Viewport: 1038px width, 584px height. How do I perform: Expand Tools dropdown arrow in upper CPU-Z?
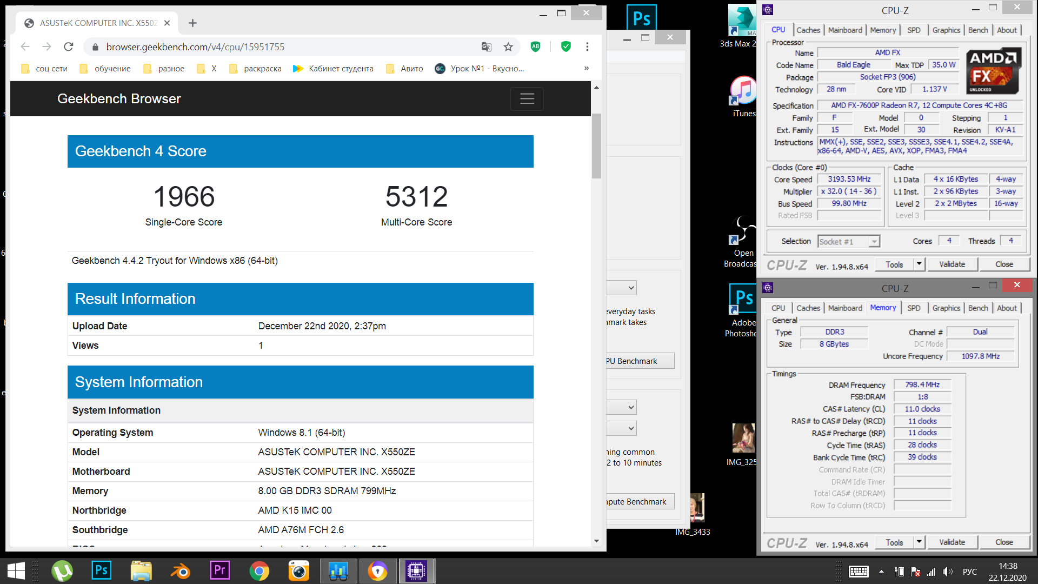point(919,264)
